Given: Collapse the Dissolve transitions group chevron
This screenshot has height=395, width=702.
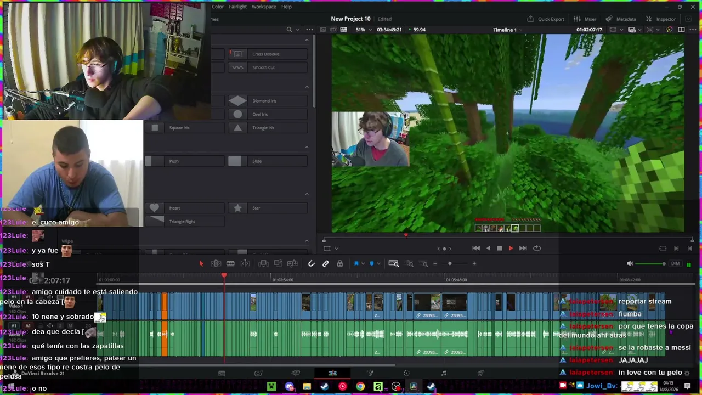Looking at the screenshot, I should [307, 40].
